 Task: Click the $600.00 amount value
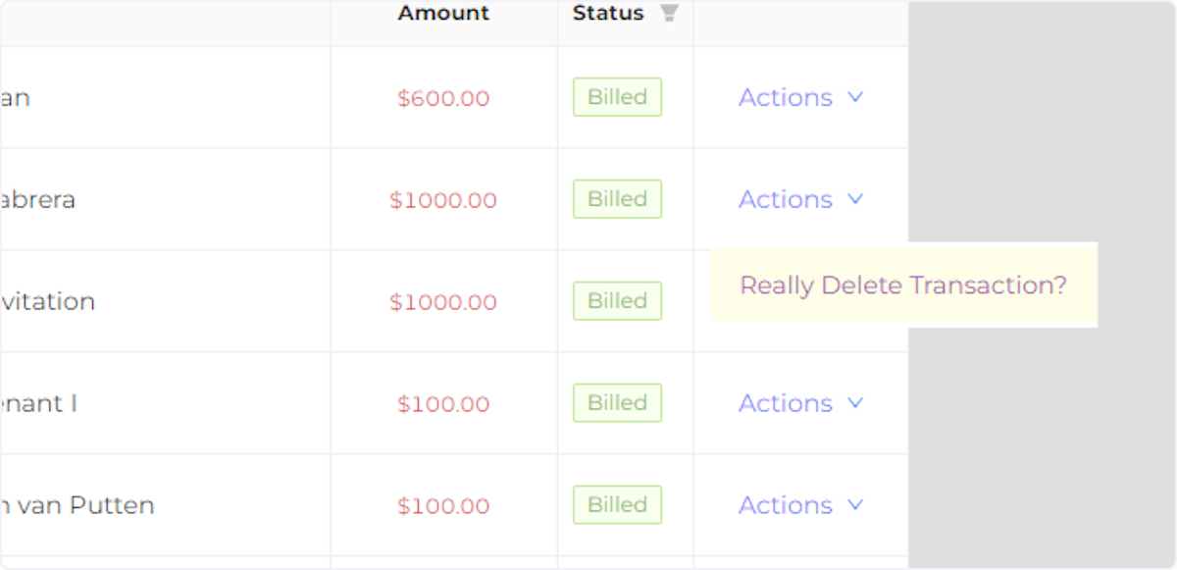click(442, 97)
